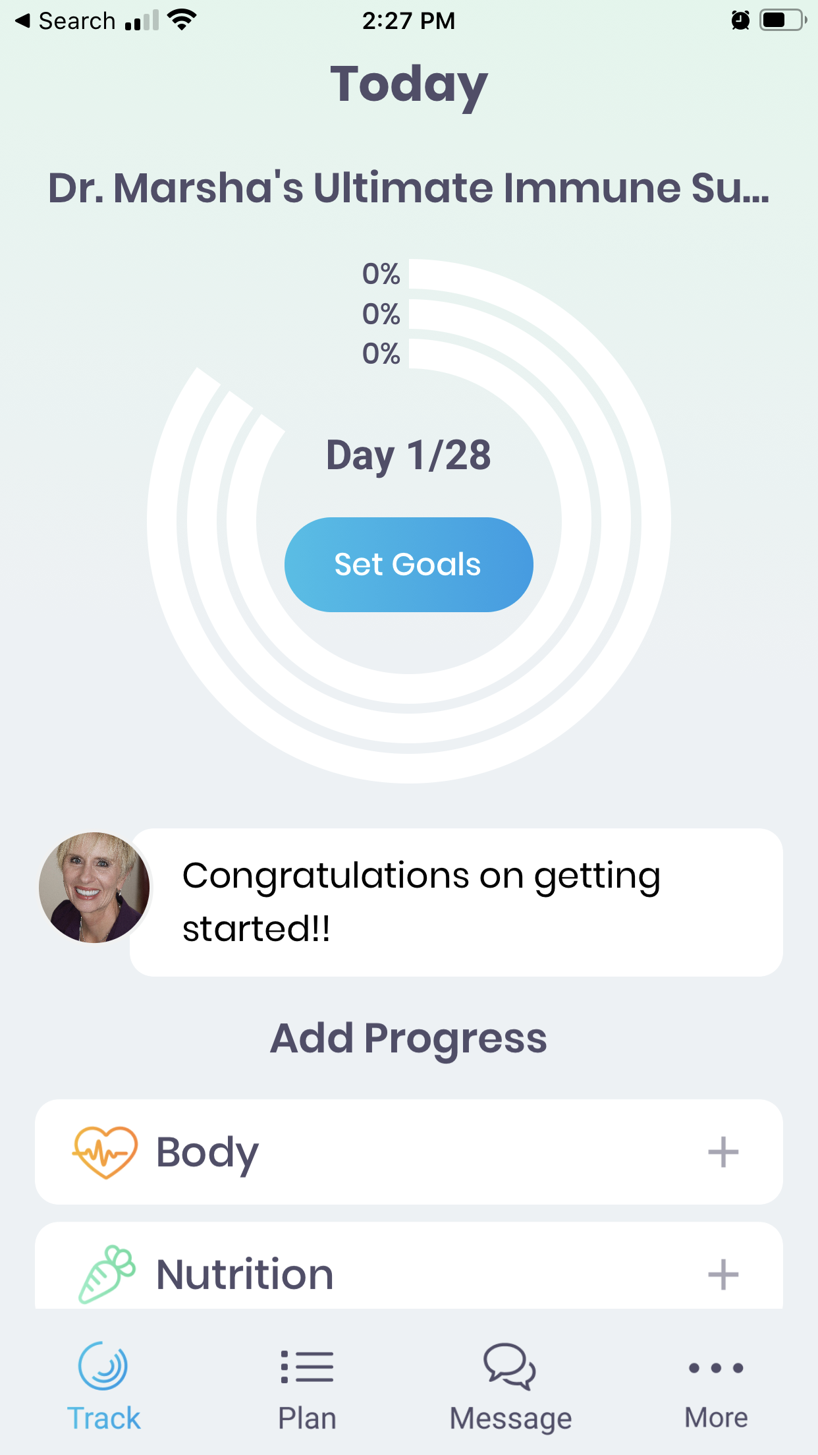Tap the Nutrition carrot icon
818x1455 pixels.
107,1274
